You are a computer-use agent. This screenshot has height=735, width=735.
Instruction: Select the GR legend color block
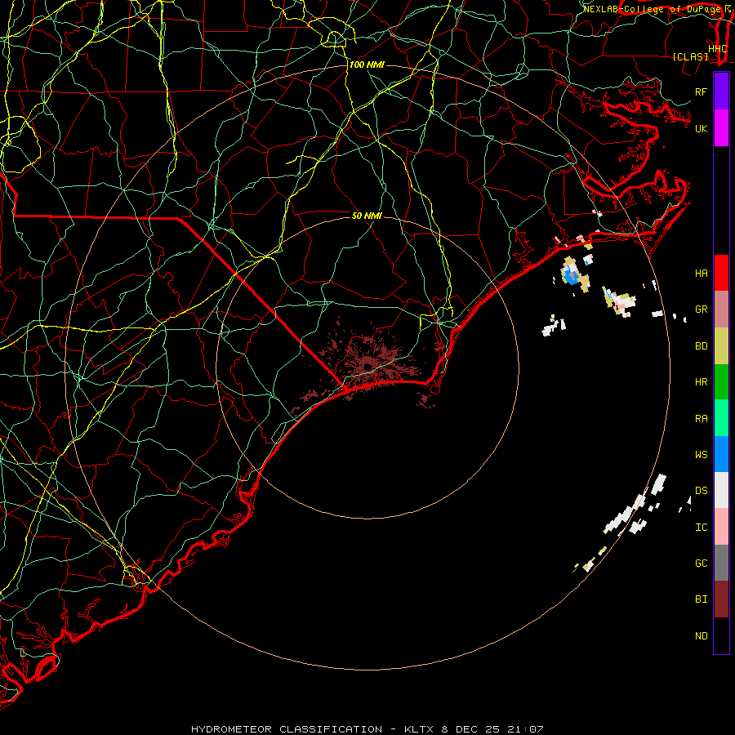721,310
